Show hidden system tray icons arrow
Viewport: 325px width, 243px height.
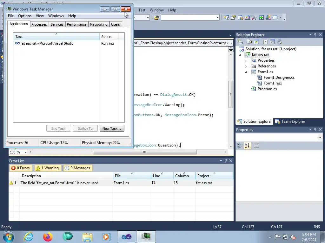click(x=270, y=237)
